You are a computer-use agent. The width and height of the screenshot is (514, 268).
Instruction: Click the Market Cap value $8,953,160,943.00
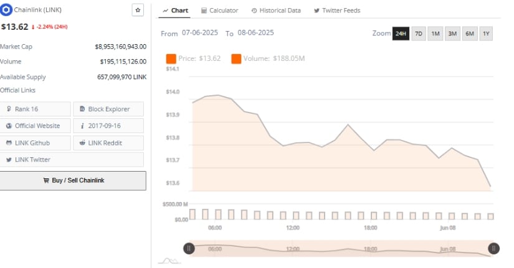(121, 47)
